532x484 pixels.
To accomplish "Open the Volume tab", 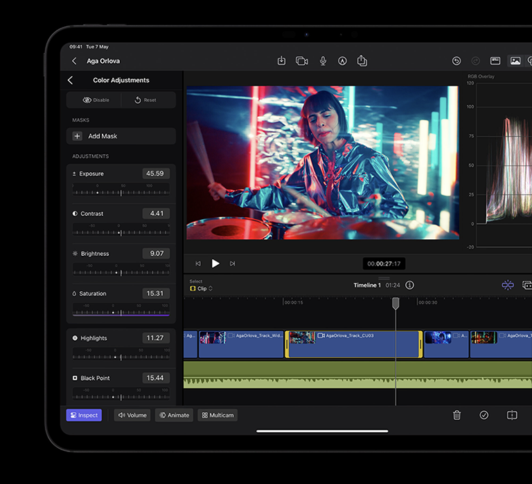I will click(x=132, y=416).
